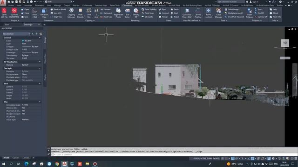
Task: Select the Limit Box tool
Action: [x=89, y=13]
